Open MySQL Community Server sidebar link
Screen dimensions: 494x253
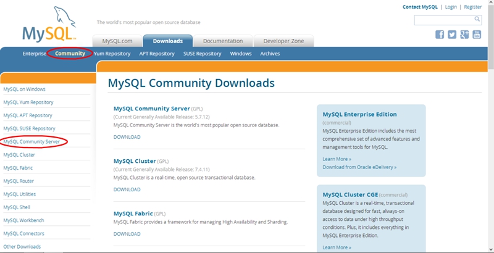click(x=31, y=142)
